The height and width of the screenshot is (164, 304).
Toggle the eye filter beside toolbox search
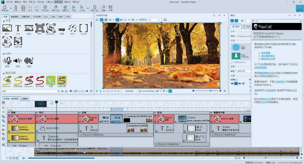(x=62, y=91)
